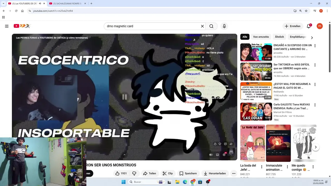Go back in browser history
Screen dimensions: 331x186
4,11
